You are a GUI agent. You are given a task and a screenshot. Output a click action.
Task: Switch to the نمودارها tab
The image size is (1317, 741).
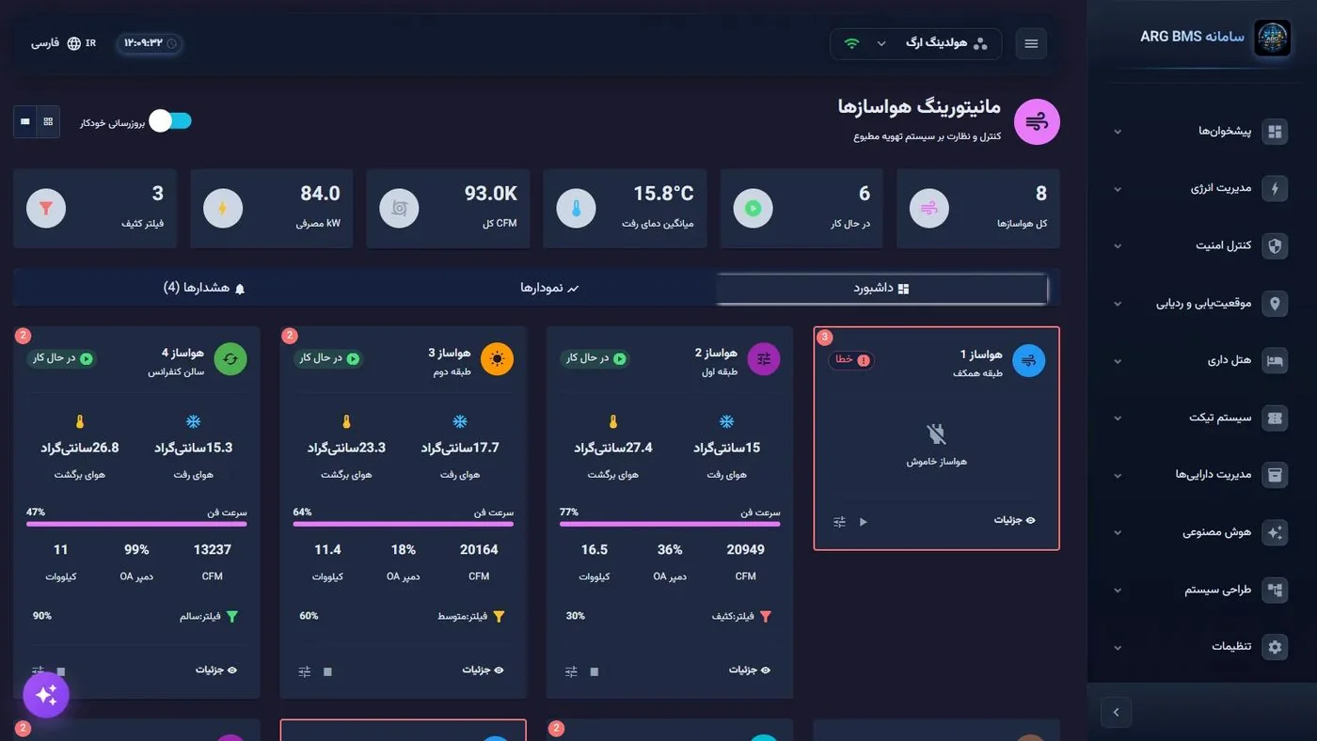pos(550,288)
